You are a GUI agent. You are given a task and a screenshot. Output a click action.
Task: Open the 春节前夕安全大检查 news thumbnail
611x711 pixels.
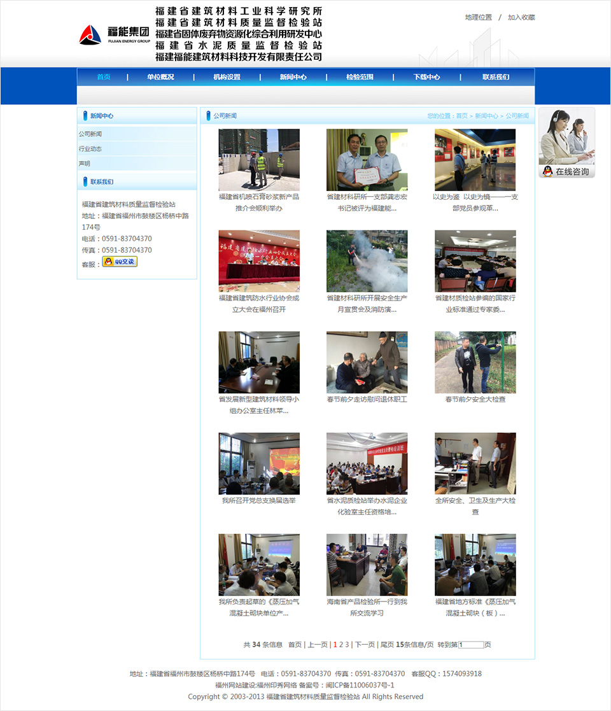click(475, 363)
